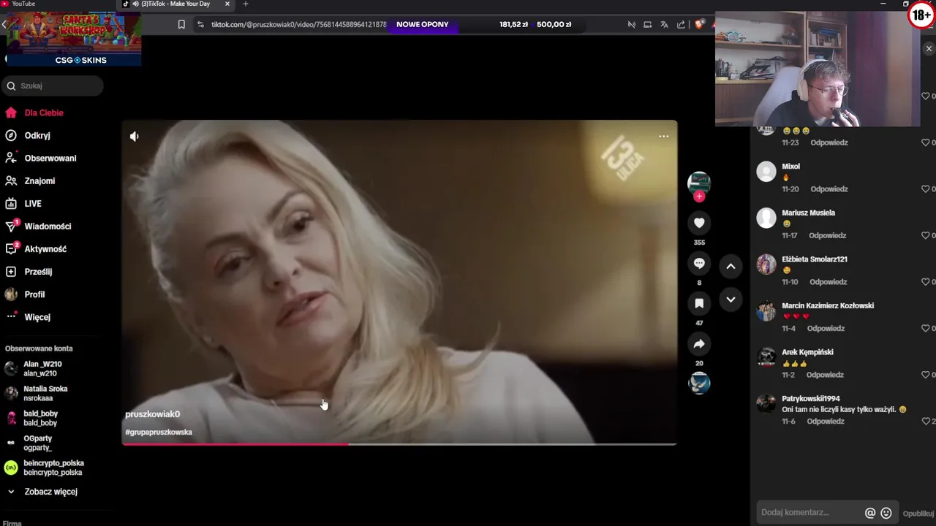This screenshot has width=936, height=526.
Task: Share the video with arrow icon
Action: tap(699, 344)
